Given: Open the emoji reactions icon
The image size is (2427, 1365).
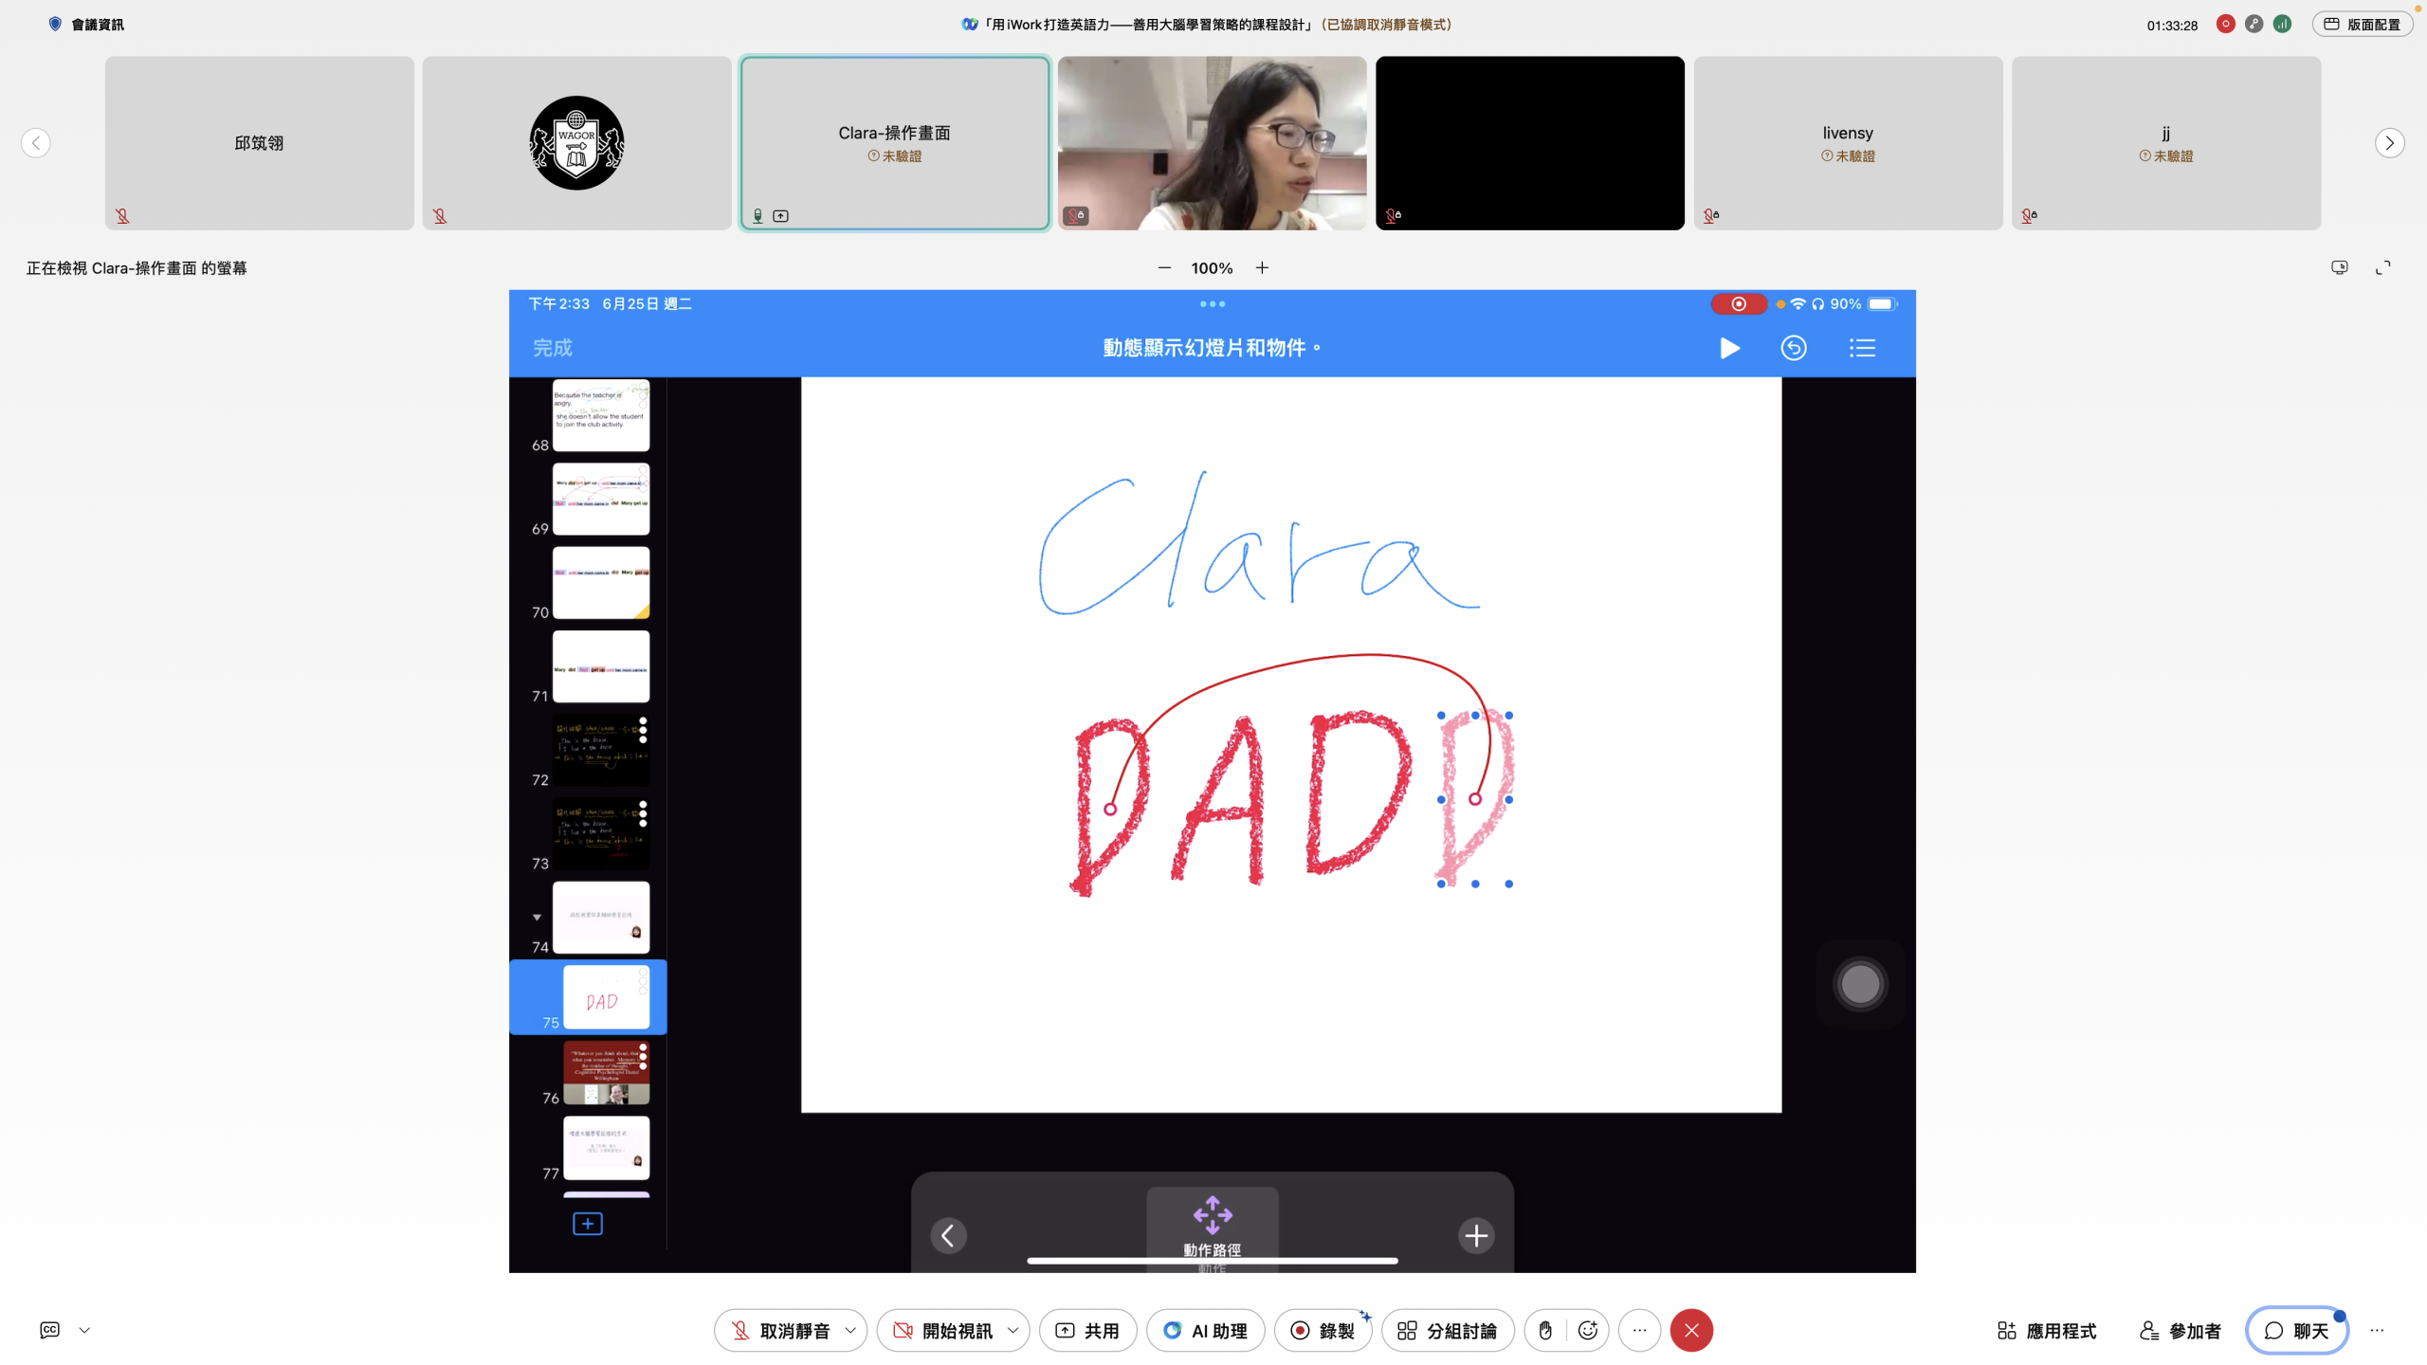Looking at the screenshot, I should coord(1588,1330).
